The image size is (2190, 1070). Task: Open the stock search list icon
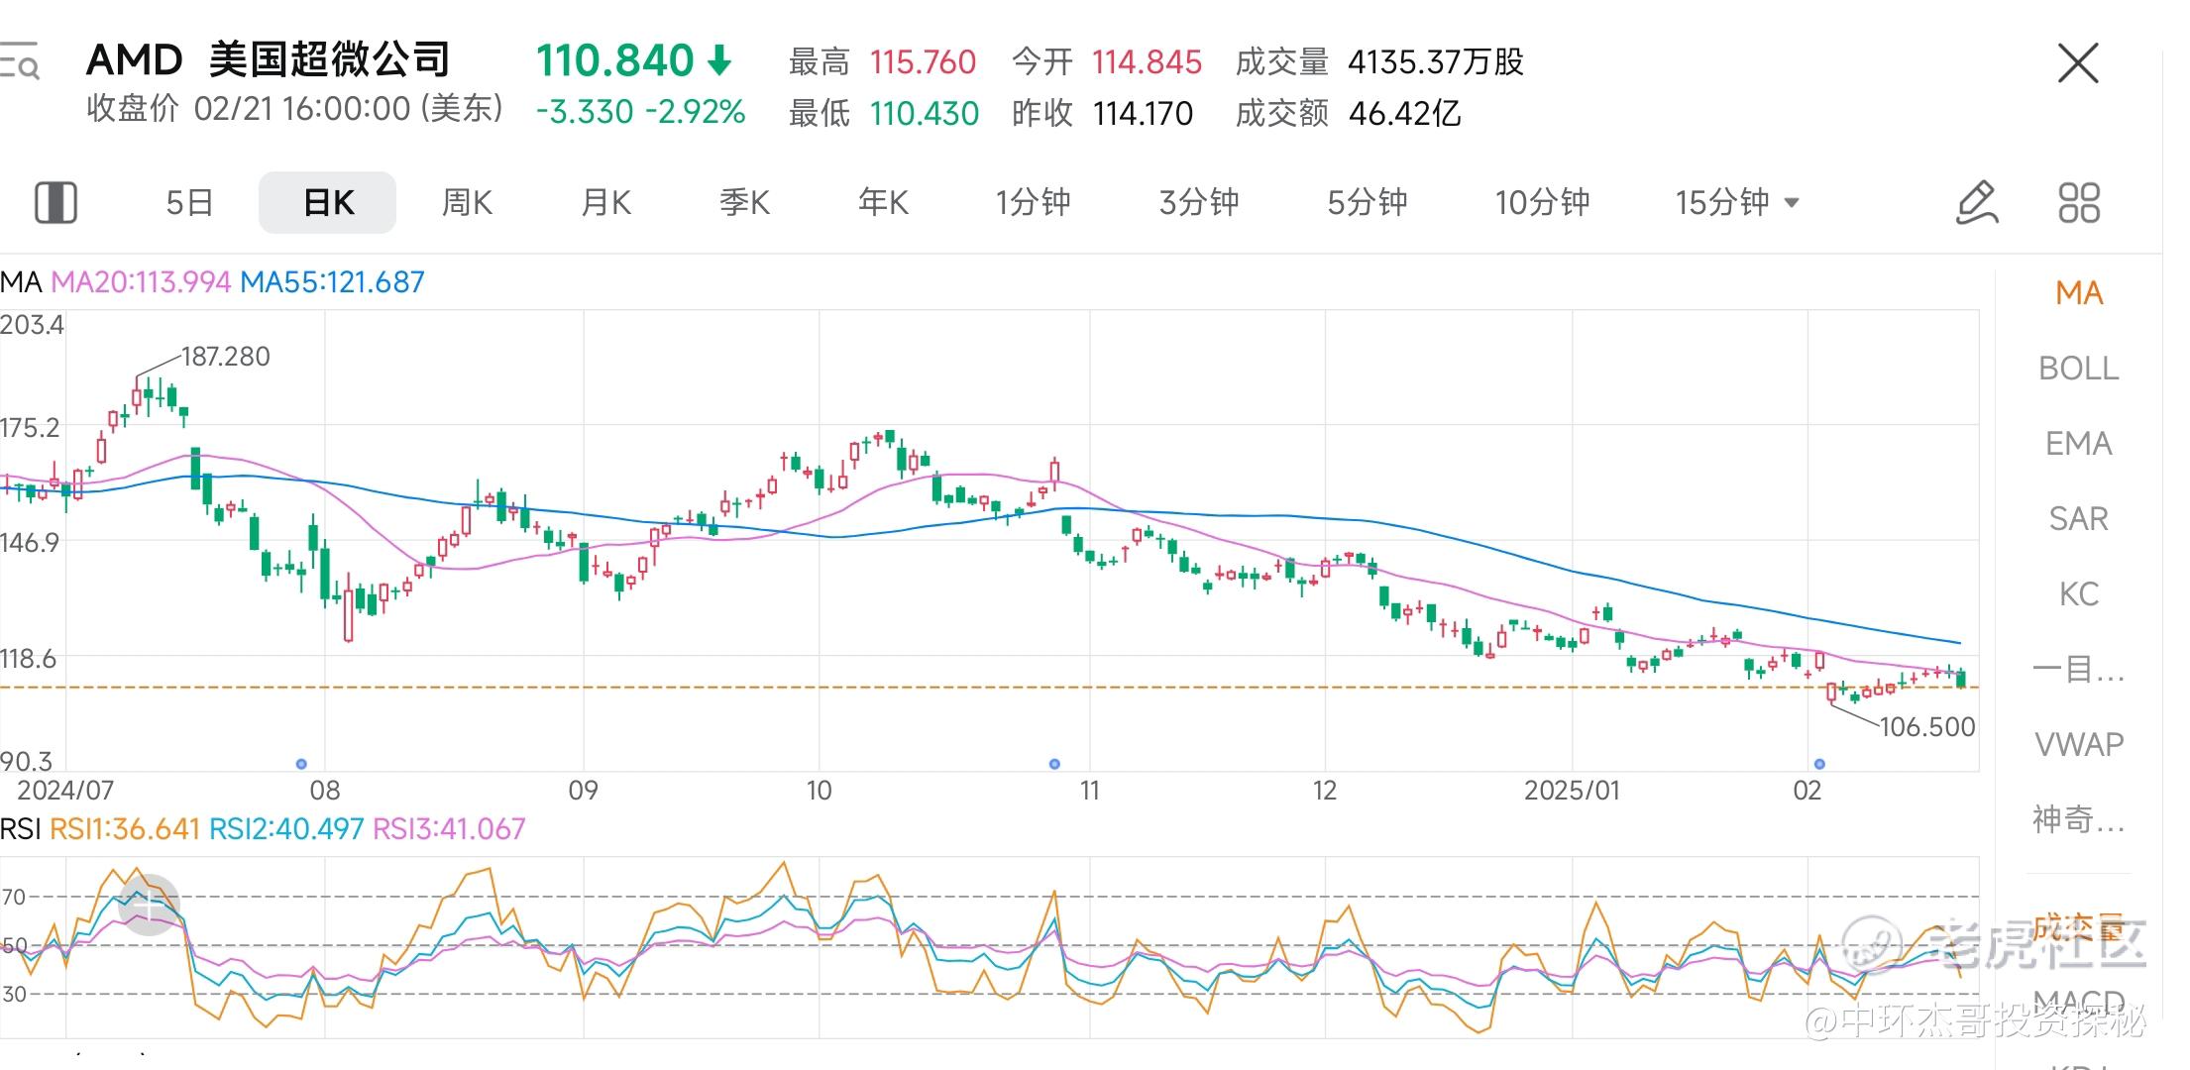coord(20,60)
